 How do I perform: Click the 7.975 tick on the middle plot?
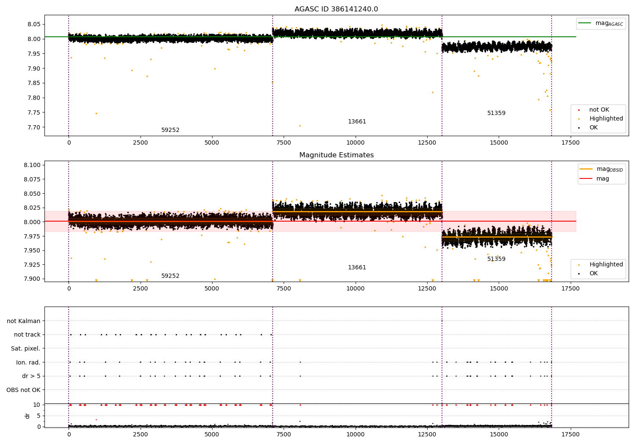(32, 236)
